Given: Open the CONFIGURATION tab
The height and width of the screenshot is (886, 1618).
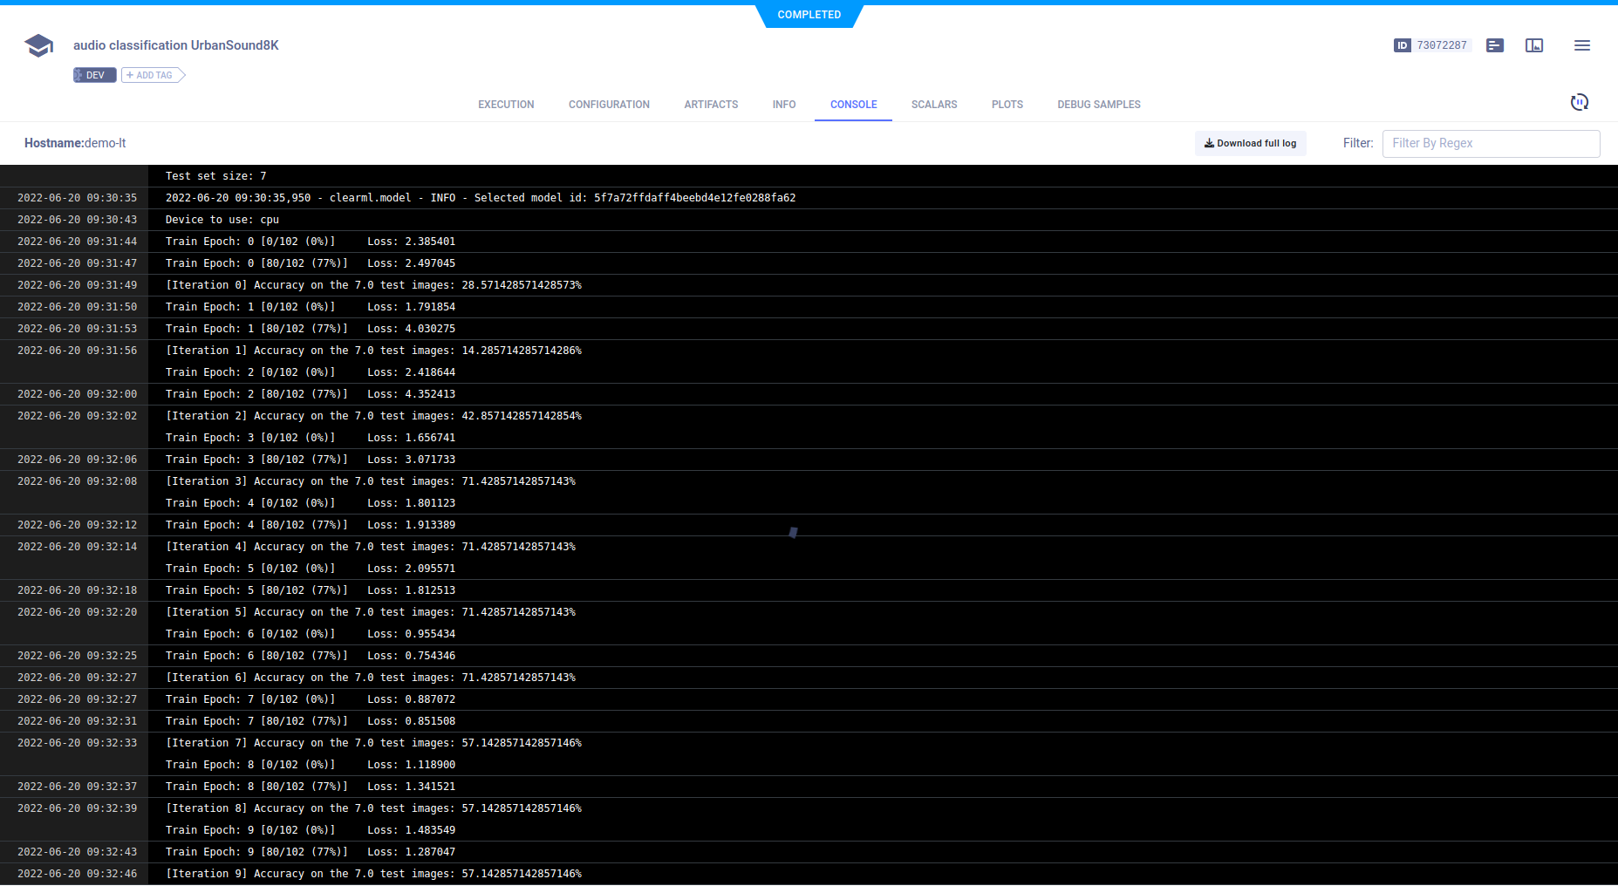Looking at the screenshot, I should pyautogui.click(x=609, y=105).
